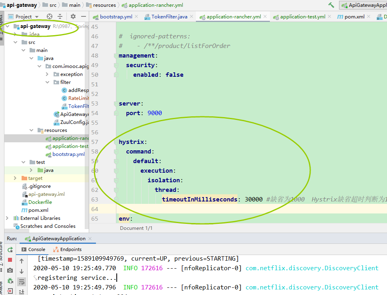The image size is (387, 295).
Task: Close the bootstrap.yml tab
Action: 136,16
